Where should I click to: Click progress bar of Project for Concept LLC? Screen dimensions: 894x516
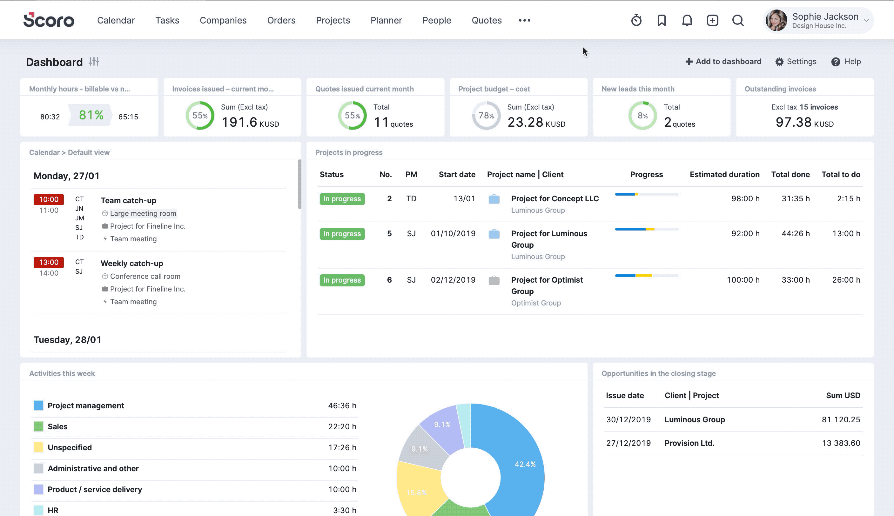[x=647, y=194]
